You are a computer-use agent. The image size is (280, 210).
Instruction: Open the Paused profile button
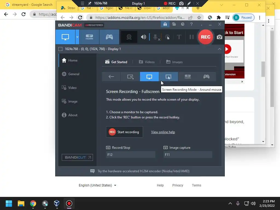click(243, 17)
